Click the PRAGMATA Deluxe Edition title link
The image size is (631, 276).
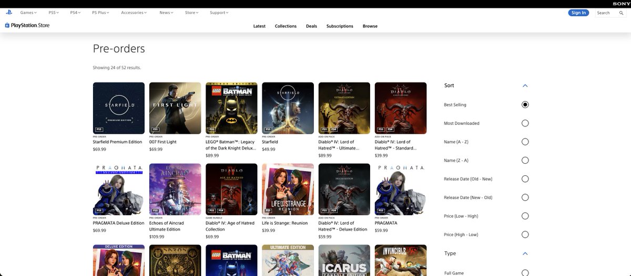coord(118,223)
